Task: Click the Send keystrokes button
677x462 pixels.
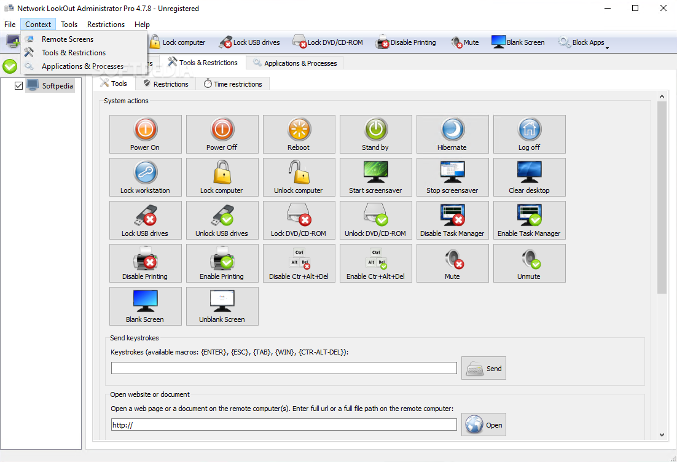Action: [x=483, y=368]
